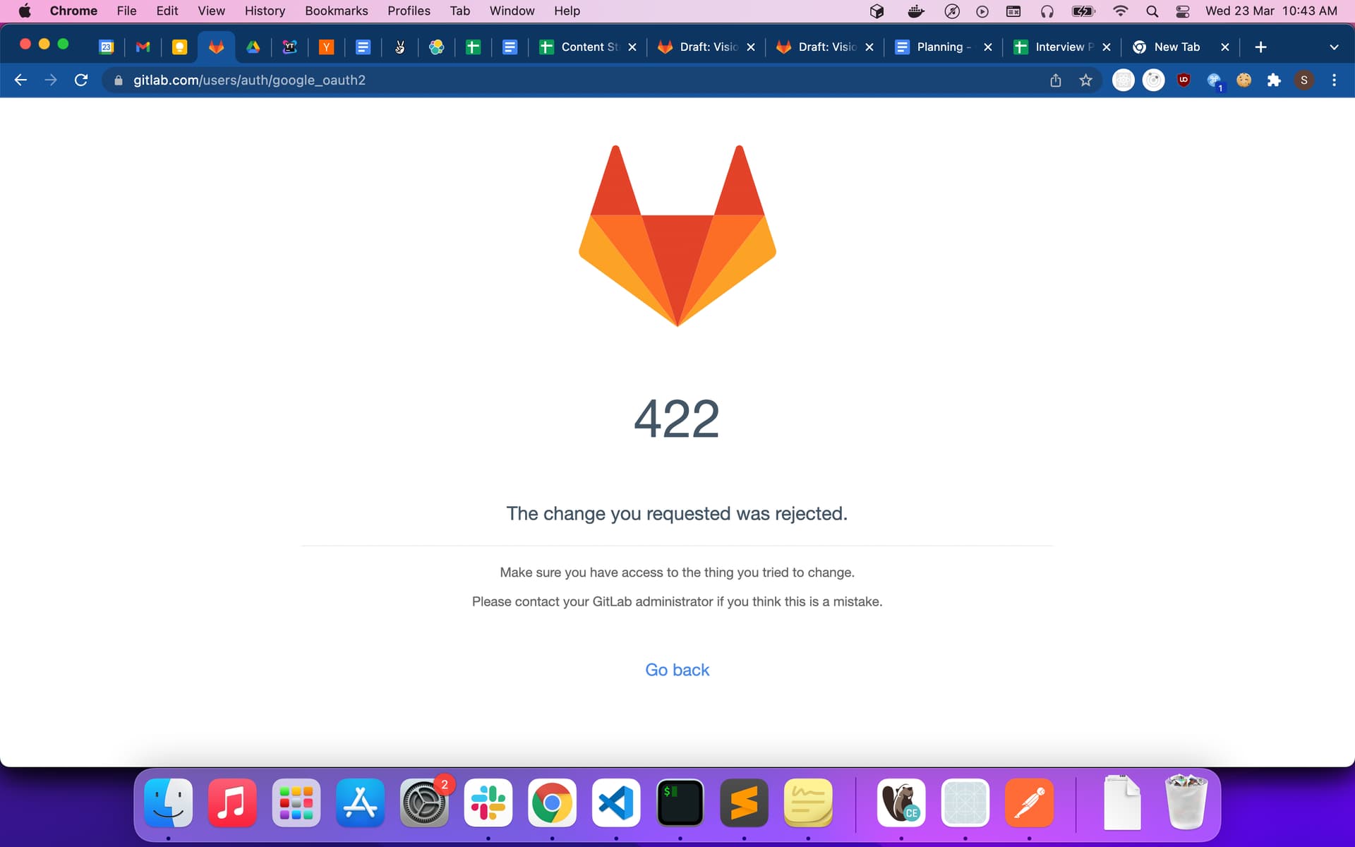Reload the GitLab error page
Screen dimensions: 1355x847
coord(81,80)
